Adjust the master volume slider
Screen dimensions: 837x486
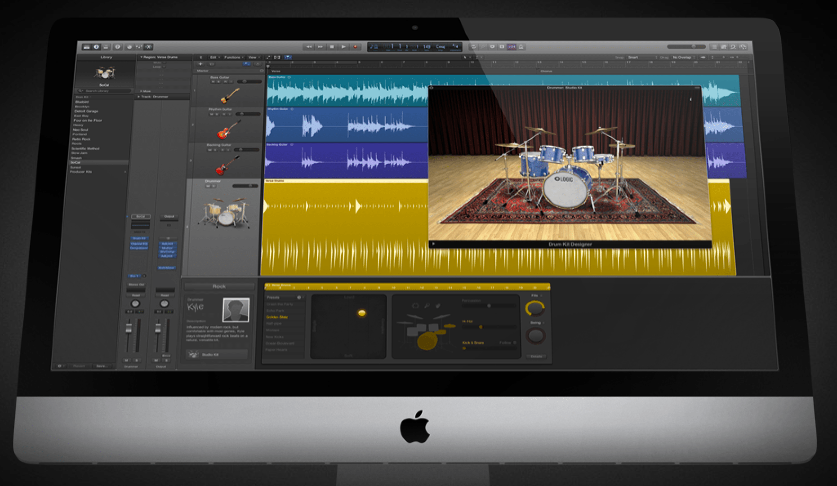[686, 47]
